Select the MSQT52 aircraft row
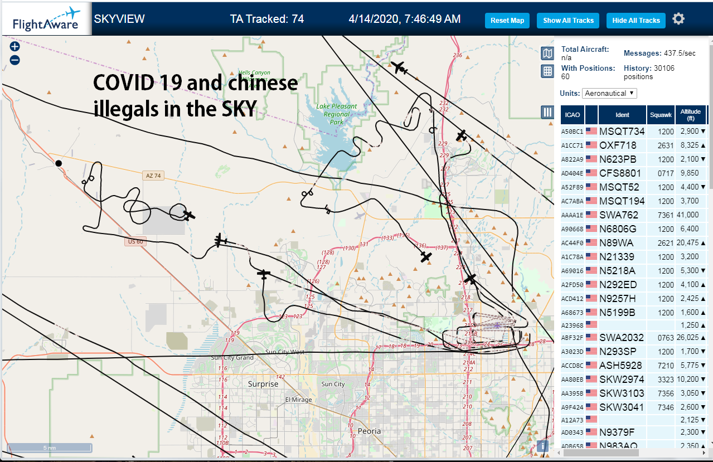 [x=634, y=187]
